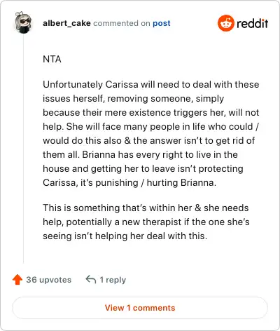This screenshot has width=280, height=331.
Task: Click the "View 1 comments" button
Action: (x=140, y=308)
